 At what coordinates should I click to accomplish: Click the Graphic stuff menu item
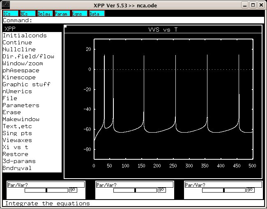pos(26,84)
